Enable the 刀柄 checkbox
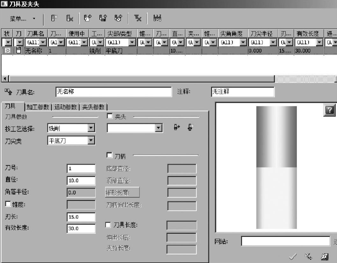The height and width of the screenshot is (263, 337). [110, 155]
